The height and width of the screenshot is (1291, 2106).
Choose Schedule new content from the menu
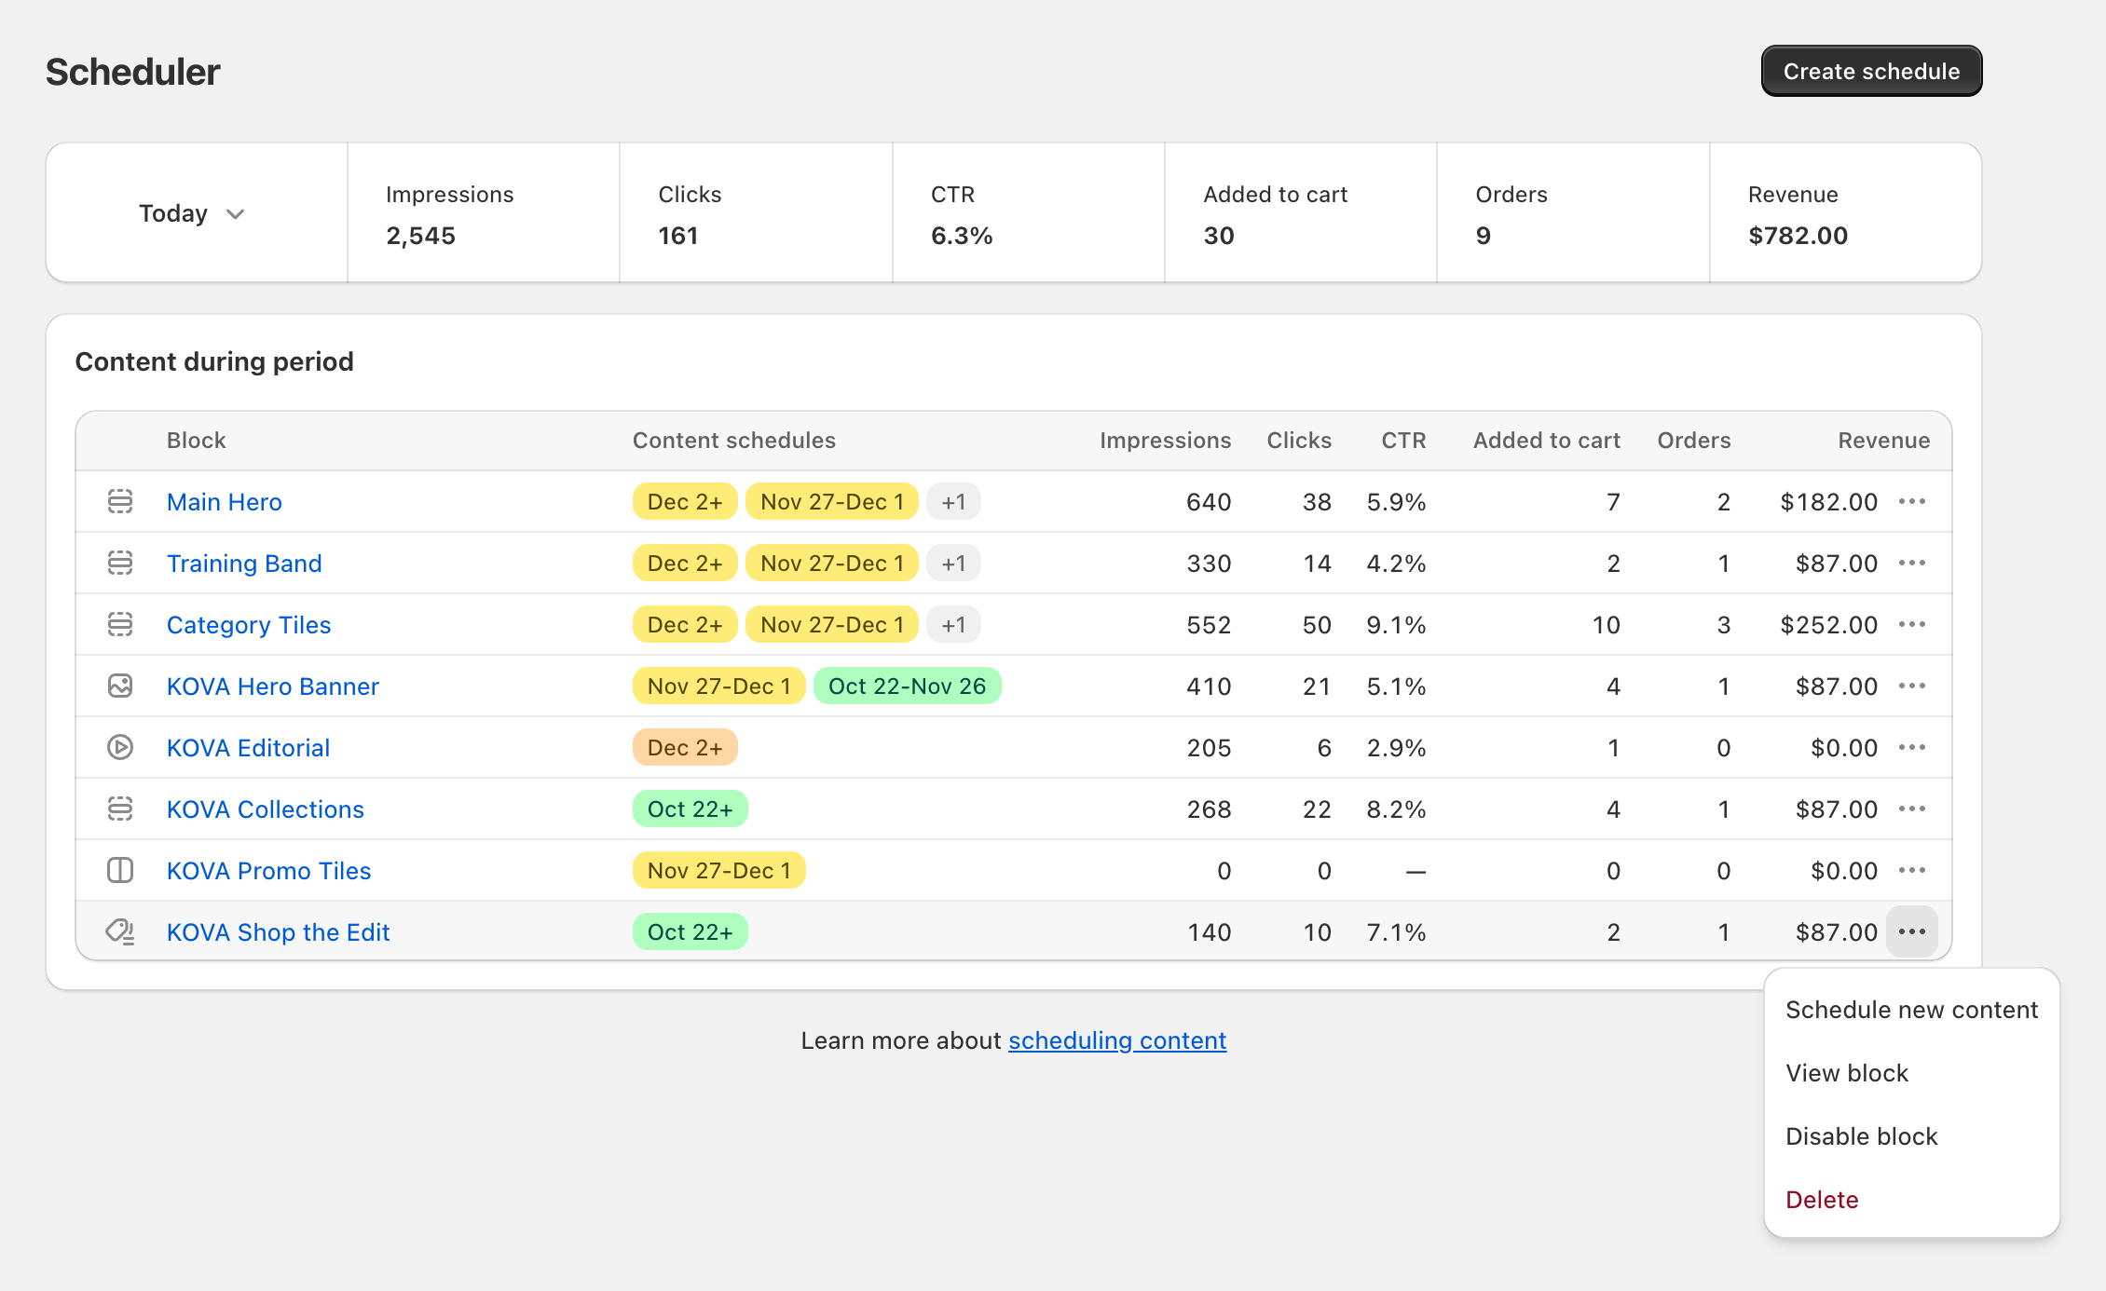pos(1911,1010)
